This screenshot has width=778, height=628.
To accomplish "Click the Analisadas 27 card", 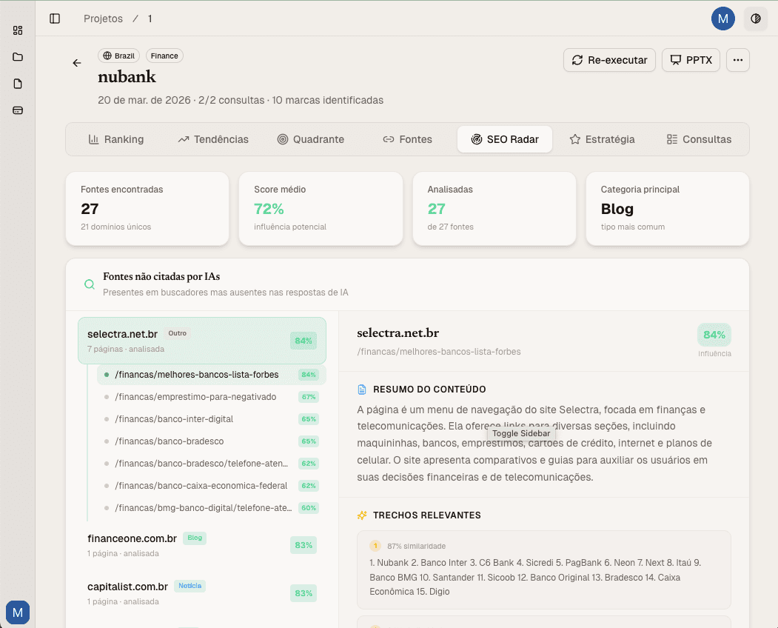I will tap(494, 209).
